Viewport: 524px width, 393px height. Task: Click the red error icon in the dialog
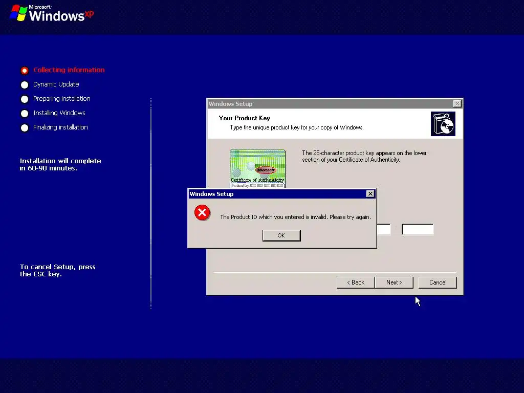point(202,212)
